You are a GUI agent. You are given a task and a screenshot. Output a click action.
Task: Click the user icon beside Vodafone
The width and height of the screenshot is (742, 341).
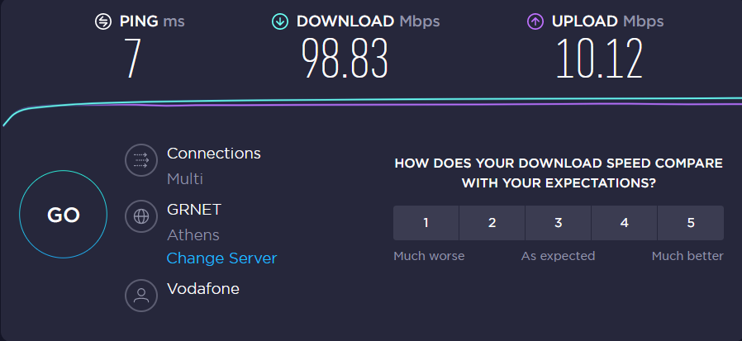coord(141,296)
